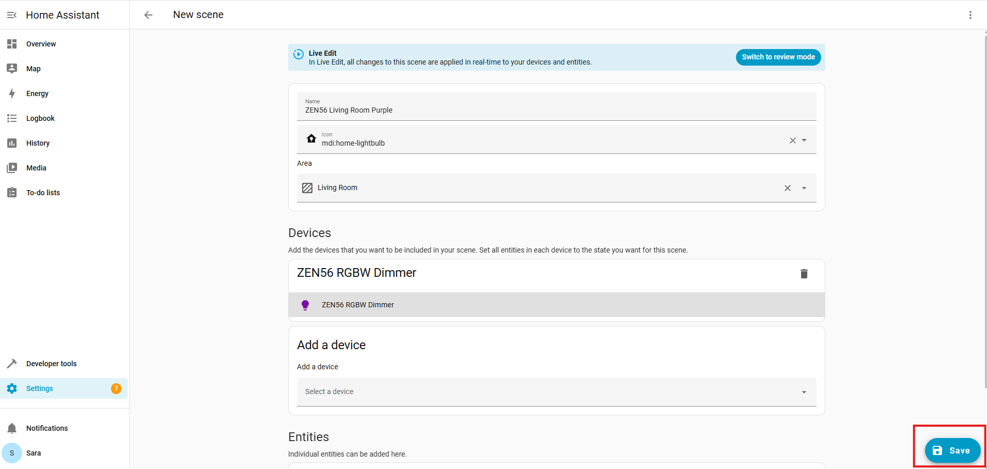Select the ZEN56 RGBW Dimmer entity row
Image resolution: width=987 pixels, height=469 pixels.
point(556,305)
